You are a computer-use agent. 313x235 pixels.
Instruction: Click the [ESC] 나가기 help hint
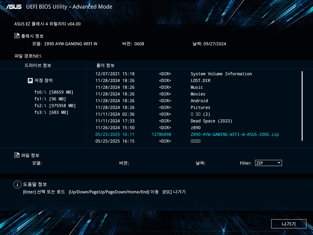point(174,192)
